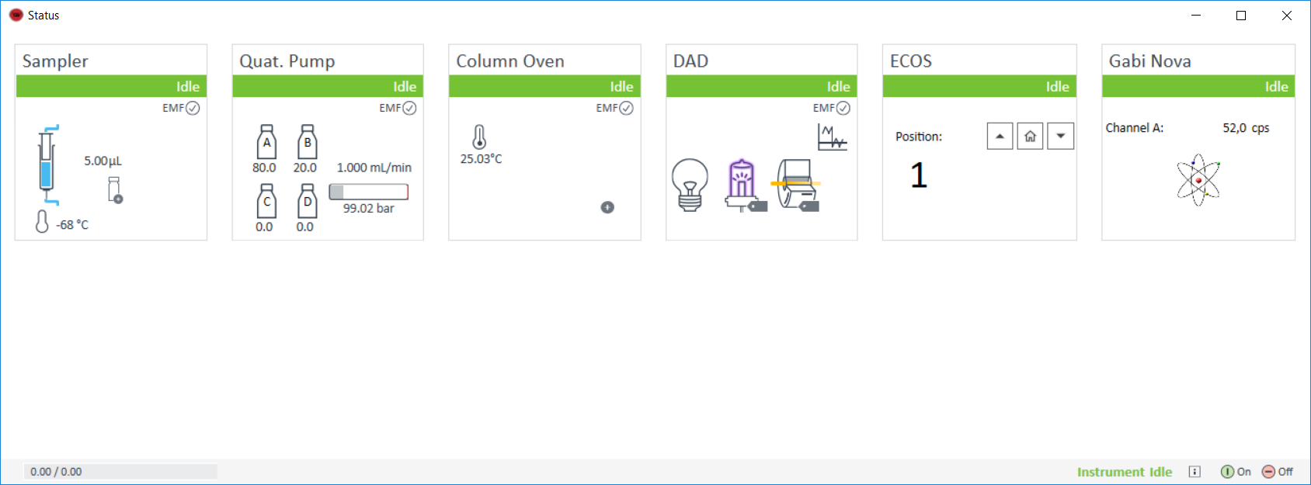This screenshot has width=1311, height=485.
Task: Click the Gabi Nova atom icon
Action: click(1198, 180)
